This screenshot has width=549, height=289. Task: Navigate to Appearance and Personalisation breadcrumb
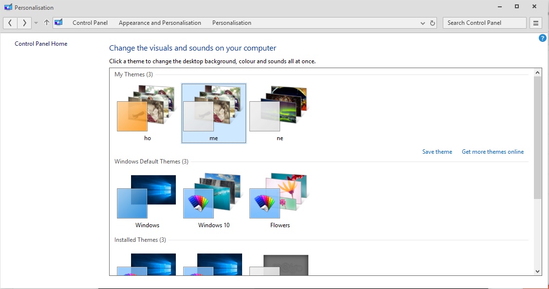pyautogui.click(x=159, y=22)
